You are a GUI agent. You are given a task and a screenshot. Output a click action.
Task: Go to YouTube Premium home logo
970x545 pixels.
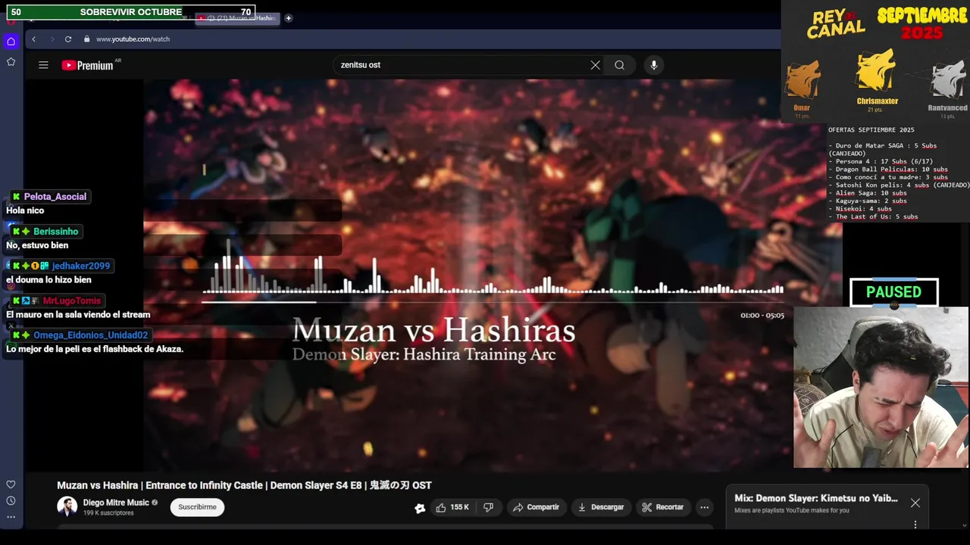[x=88, y=65]
